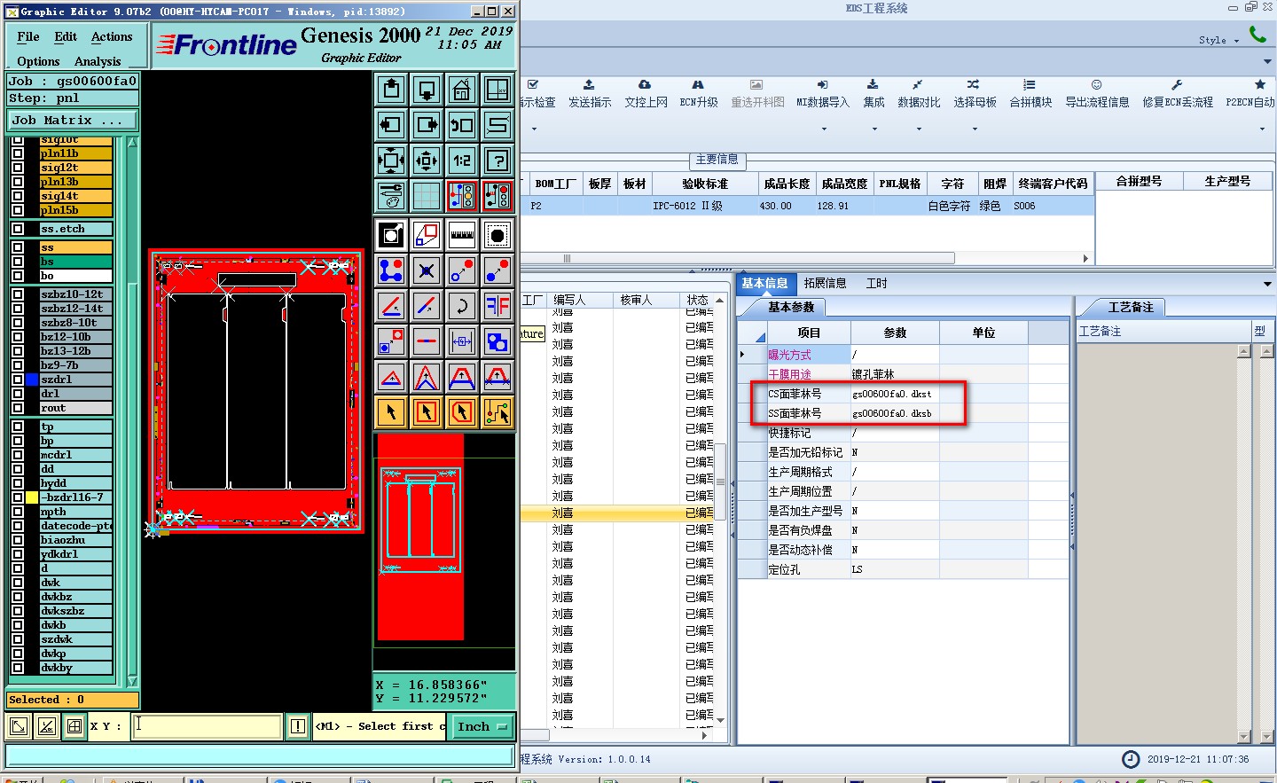The image size is (1277, 783).
Task: Click the 导出流程信息 smiley icon
Action: [1096, 84]
